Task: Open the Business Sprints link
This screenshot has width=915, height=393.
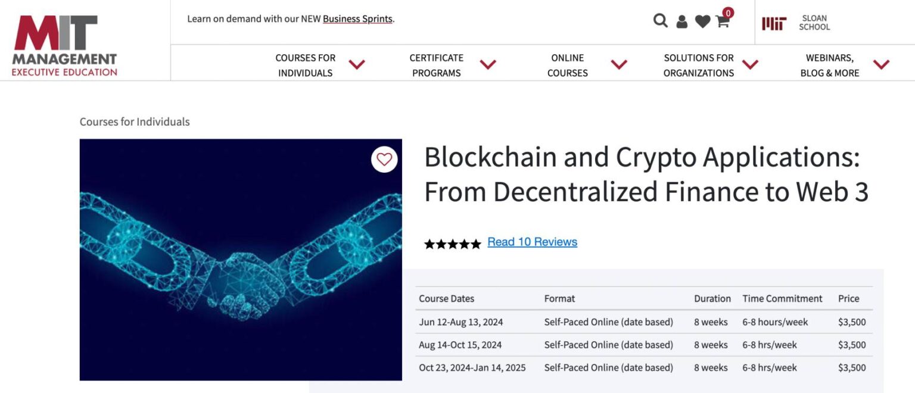Action: (357, 18)
